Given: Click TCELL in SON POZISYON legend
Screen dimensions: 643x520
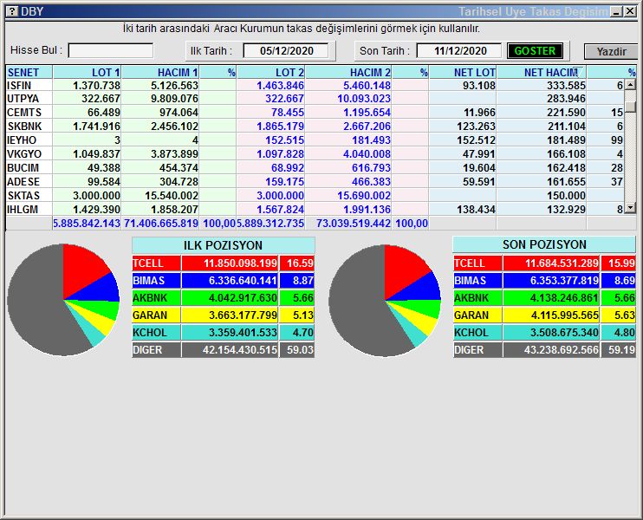Looking at the screenshot, I should point(477,263).
